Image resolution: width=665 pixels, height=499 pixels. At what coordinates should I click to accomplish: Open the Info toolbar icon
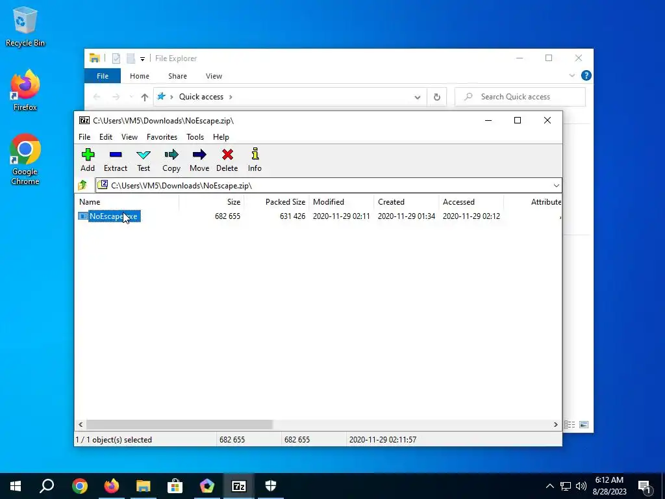point(255,160)
